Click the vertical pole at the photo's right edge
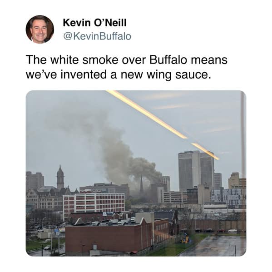The width and height of the screenshot is (272, 272). pos(243,135)
